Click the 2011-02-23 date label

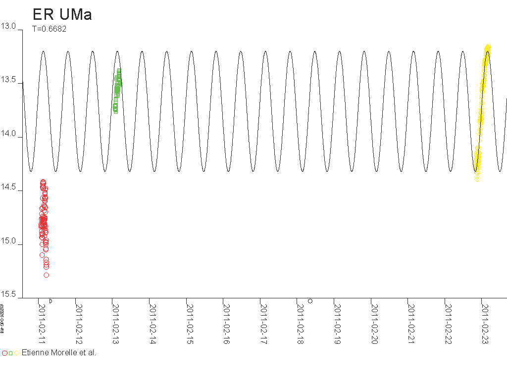pyautogui.click(x=485, y=324)
